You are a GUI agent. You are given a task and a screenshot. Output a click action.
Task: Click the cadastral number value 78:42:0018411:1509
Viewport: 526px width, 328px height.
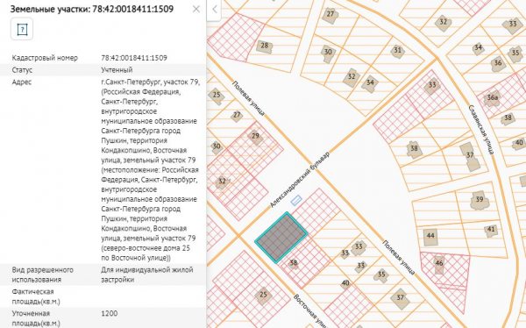[134, 58]
